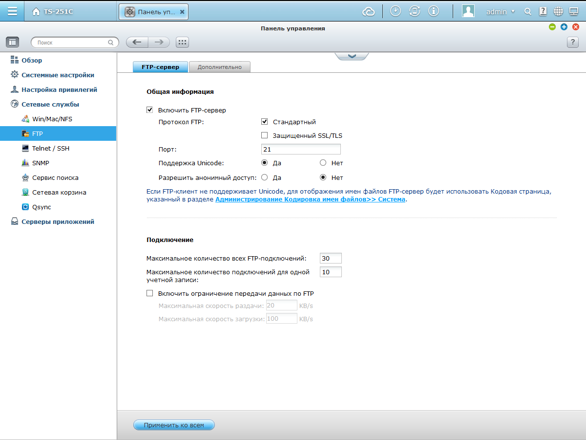Select Да for анонимный доступ
Viewport: 586px width, 440px height.
[x=265, y=177]
